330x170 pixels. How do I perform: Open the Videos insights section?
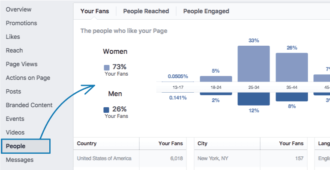point(15,132)
